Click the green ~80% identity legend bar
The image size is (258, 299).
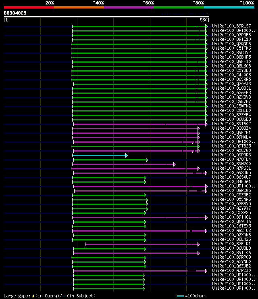pos(179,7)
